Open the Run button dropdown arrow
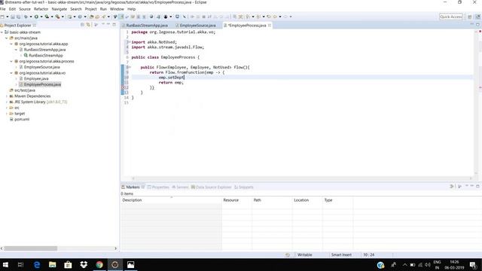The image size is (482, 271). tap(41, 17)
